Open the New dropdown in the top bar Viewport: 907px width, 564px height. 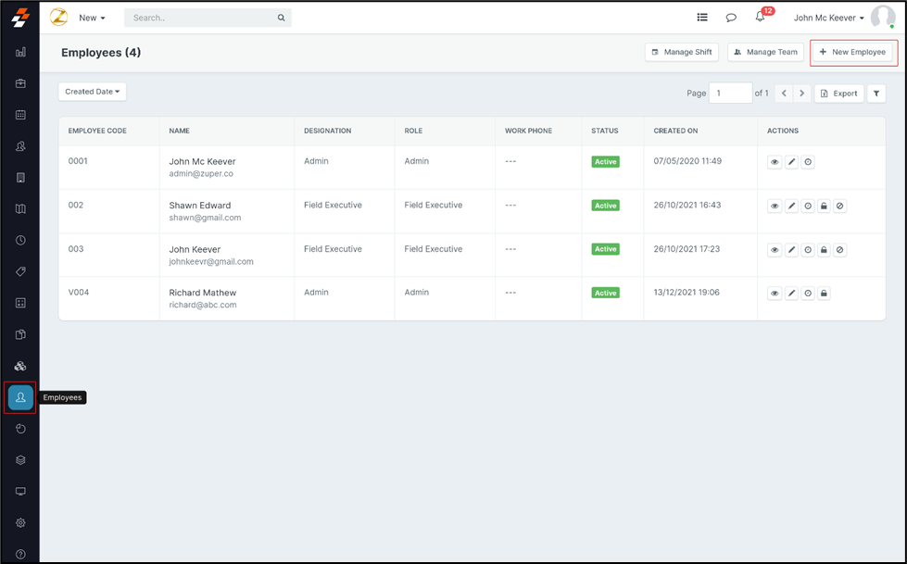(x=92, y=18)
